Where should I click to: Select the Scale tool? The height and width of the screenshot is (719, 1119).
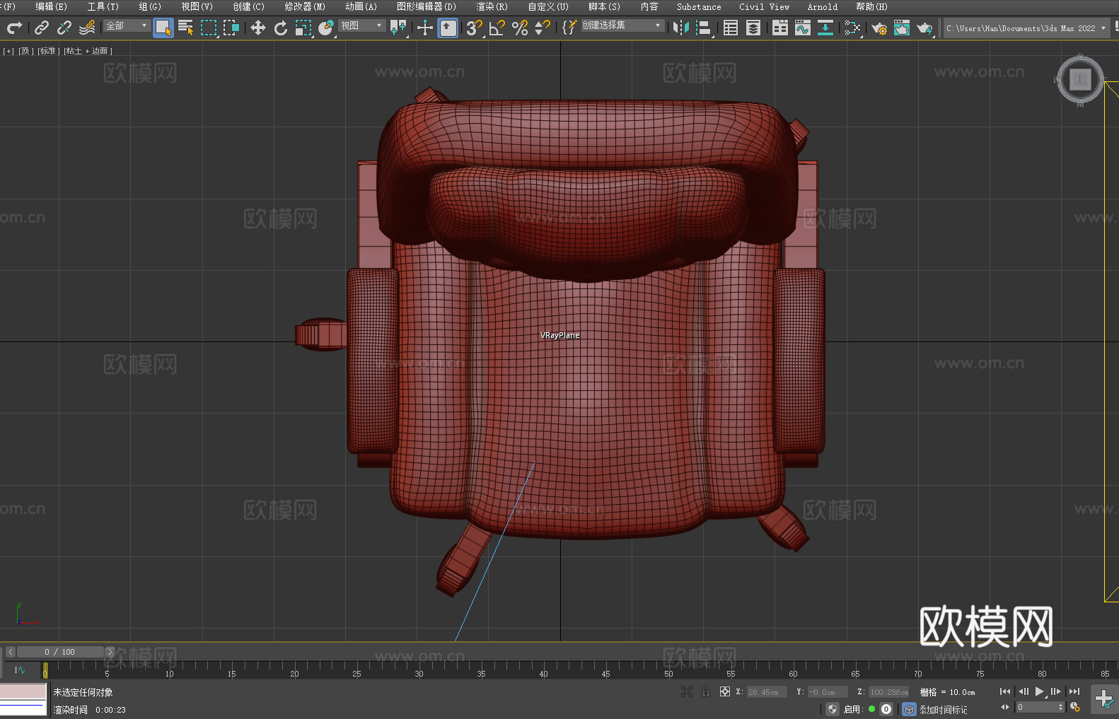(303, 28)
